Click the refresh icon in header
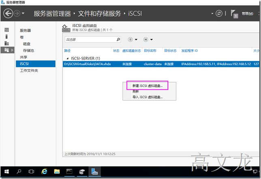Image resolution: width=261 pixels, height=179 pixels. [x=219, y=13]
